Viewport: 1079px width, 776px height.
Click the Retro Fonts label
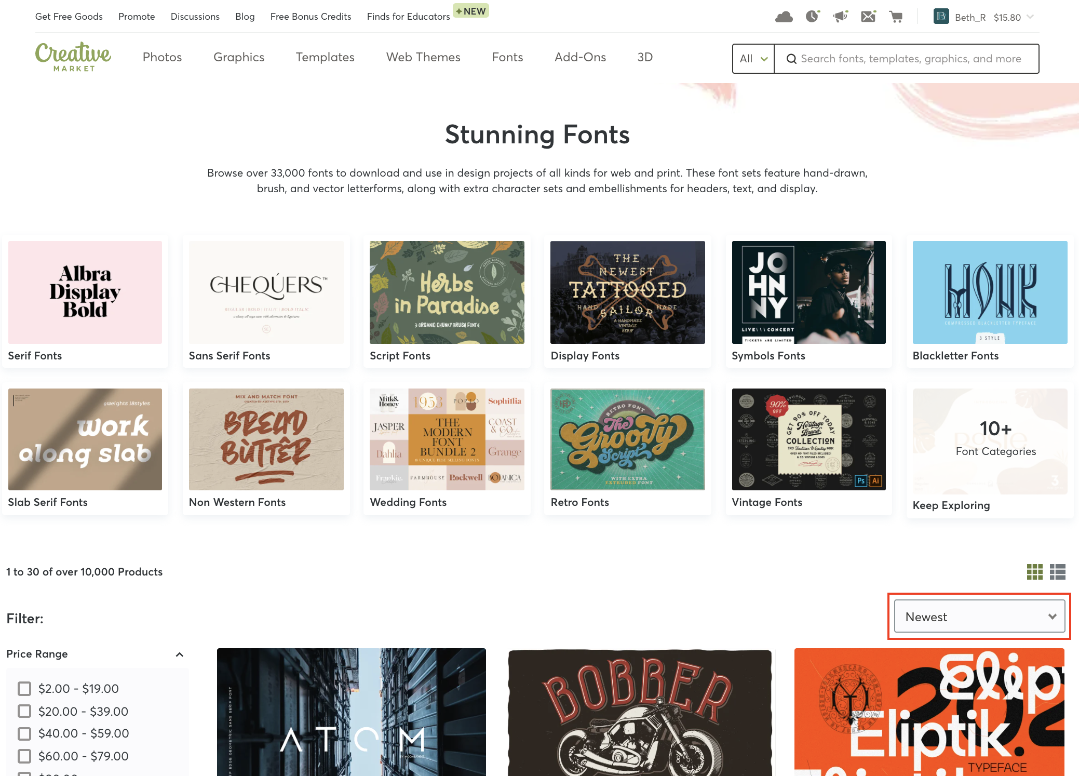point(579,502)
